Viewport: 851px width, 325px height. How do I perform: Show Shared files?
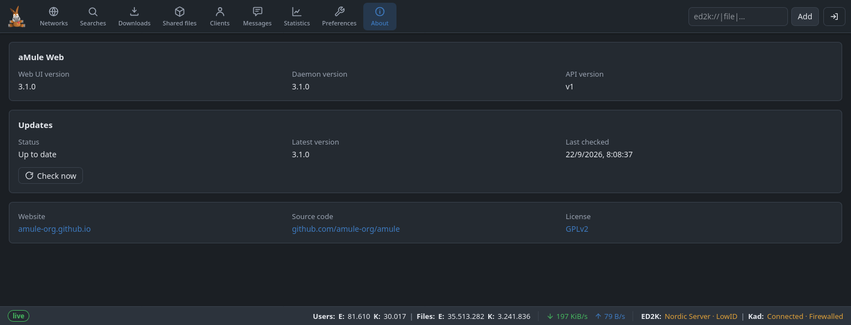click(180, 17)
